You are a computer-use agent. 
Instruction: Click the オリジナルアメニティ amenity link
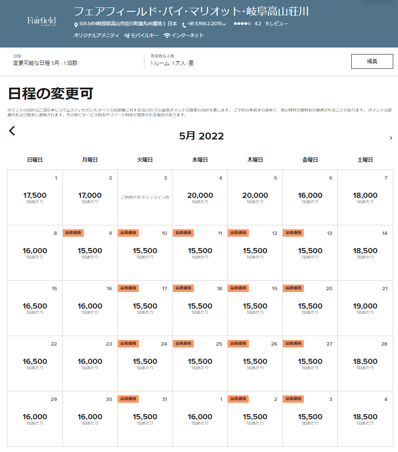96,36
